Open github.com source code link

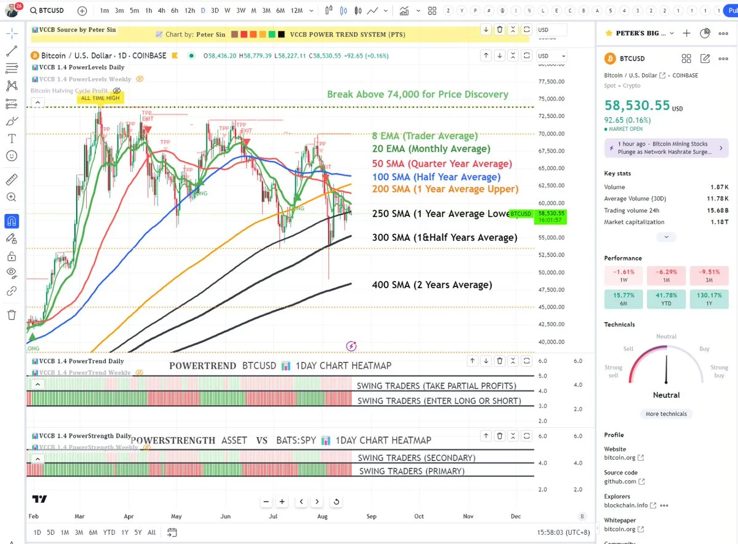624,481
